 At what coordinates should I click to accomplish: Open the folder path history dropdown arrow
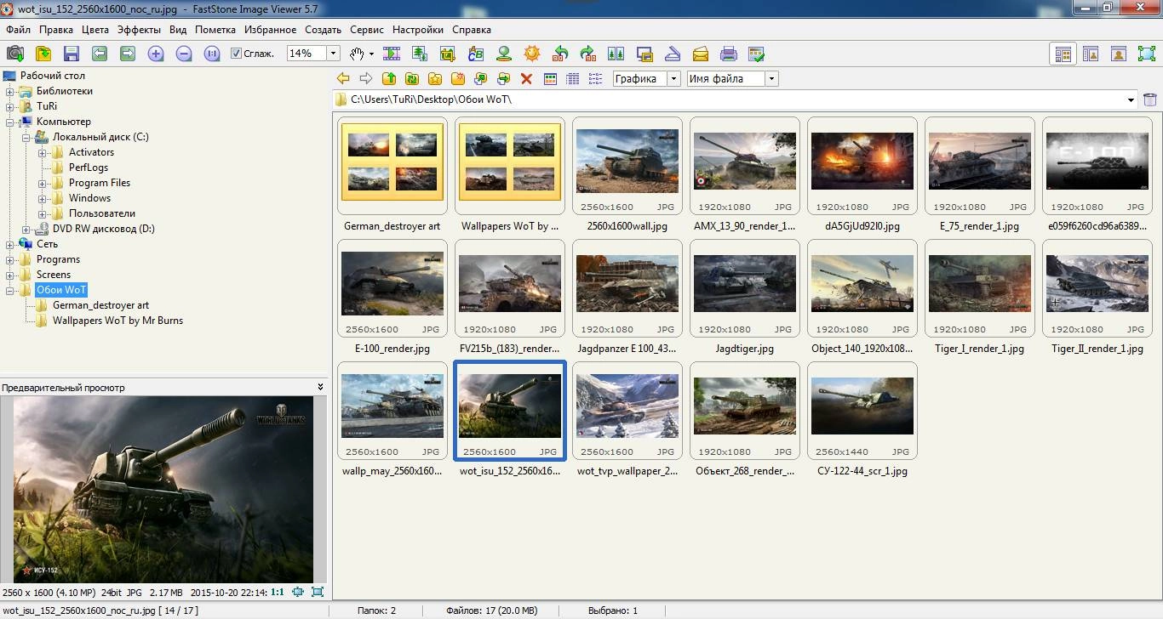1131,99
